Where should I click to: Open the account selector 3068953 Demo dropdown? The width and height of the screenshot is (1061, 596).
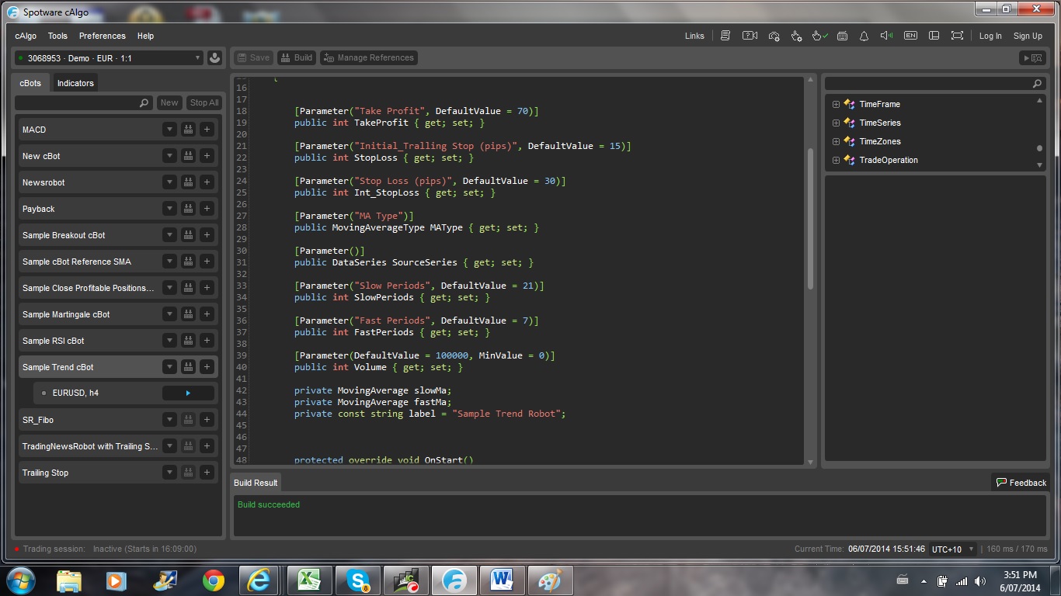(109, 58)
